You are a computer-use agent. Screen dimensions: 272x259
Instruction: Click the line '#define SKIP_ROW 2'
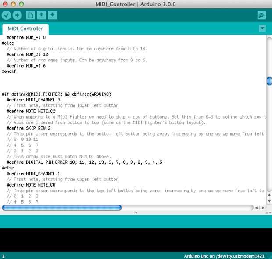[x=29, y=128]
